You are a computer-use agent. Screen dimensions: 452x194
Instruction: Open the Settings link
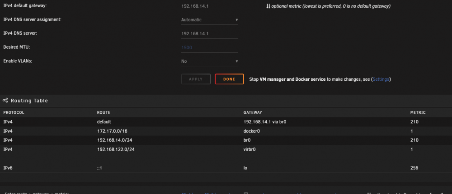pyautogui.click(x=381, y=79)
